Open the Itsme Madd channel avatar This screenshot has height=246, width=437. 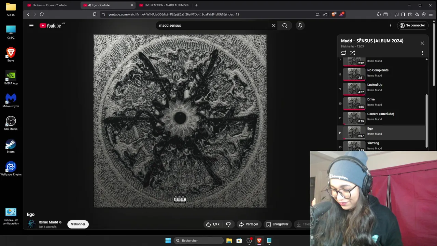(32, 224)
